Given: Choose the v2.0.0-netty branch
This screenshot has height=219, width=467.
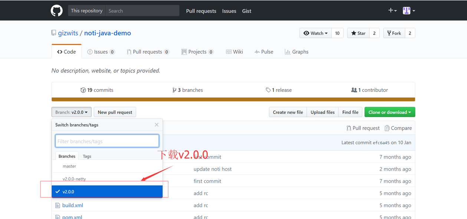Looking at the screenshot, I should click(74, 179).
